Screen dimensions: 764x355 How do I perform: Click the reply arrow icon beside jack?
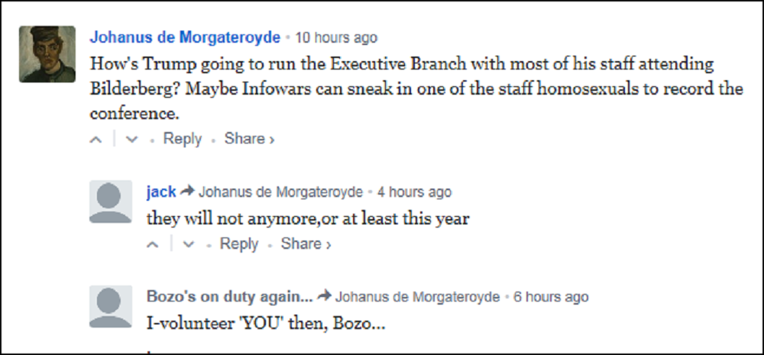coord(188,192)
